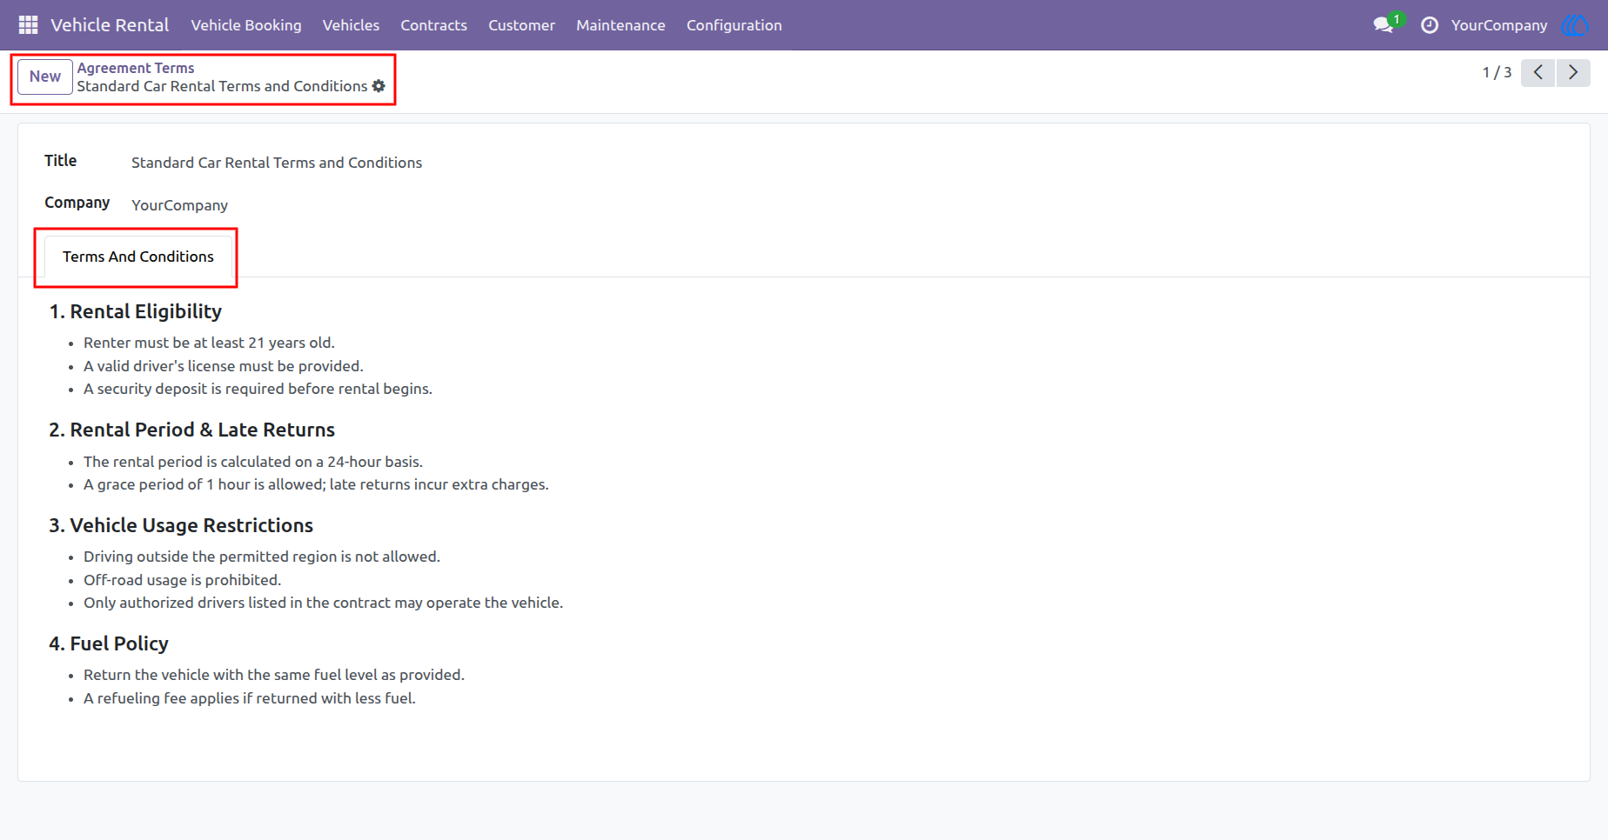The image size is (1608, 840).
Task: Open the messages chat icon
Action: pos(1383,25)
